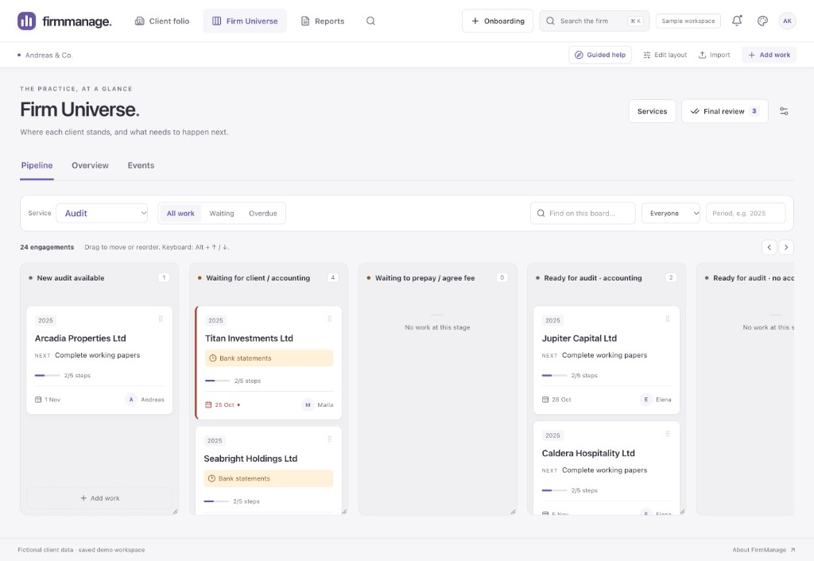
Task: Focus the Period input field
Action: pyautogui.click(x=746, y=213)
